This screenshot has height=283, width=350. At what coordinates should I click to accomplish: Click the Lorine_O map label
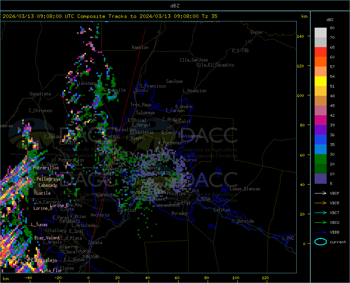coord(43,208)
